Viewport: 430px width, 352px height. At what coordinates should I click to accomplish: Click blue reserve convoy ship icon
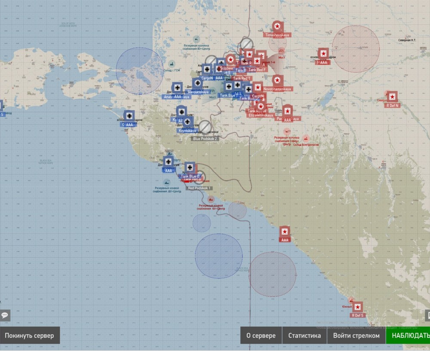point(166,182)
